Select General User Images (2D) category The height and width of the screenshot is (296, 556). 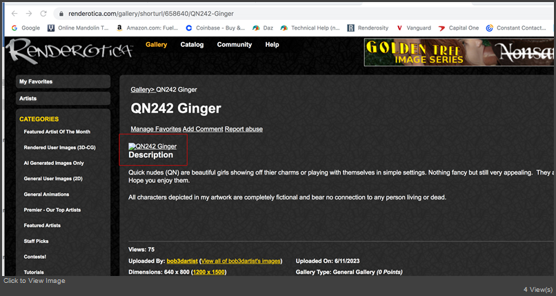point(53,179)
